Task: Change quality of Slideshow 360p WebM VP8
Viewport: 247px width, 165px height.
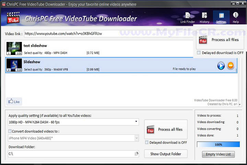Action: tap(56, 69)
